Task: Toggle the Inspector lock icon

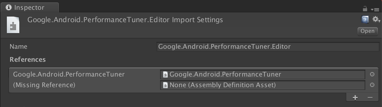Action: 365,9
